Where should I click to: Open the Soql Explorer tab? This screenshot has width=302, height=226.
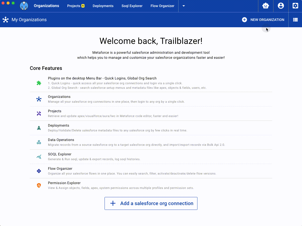click(x=132, y=6)
